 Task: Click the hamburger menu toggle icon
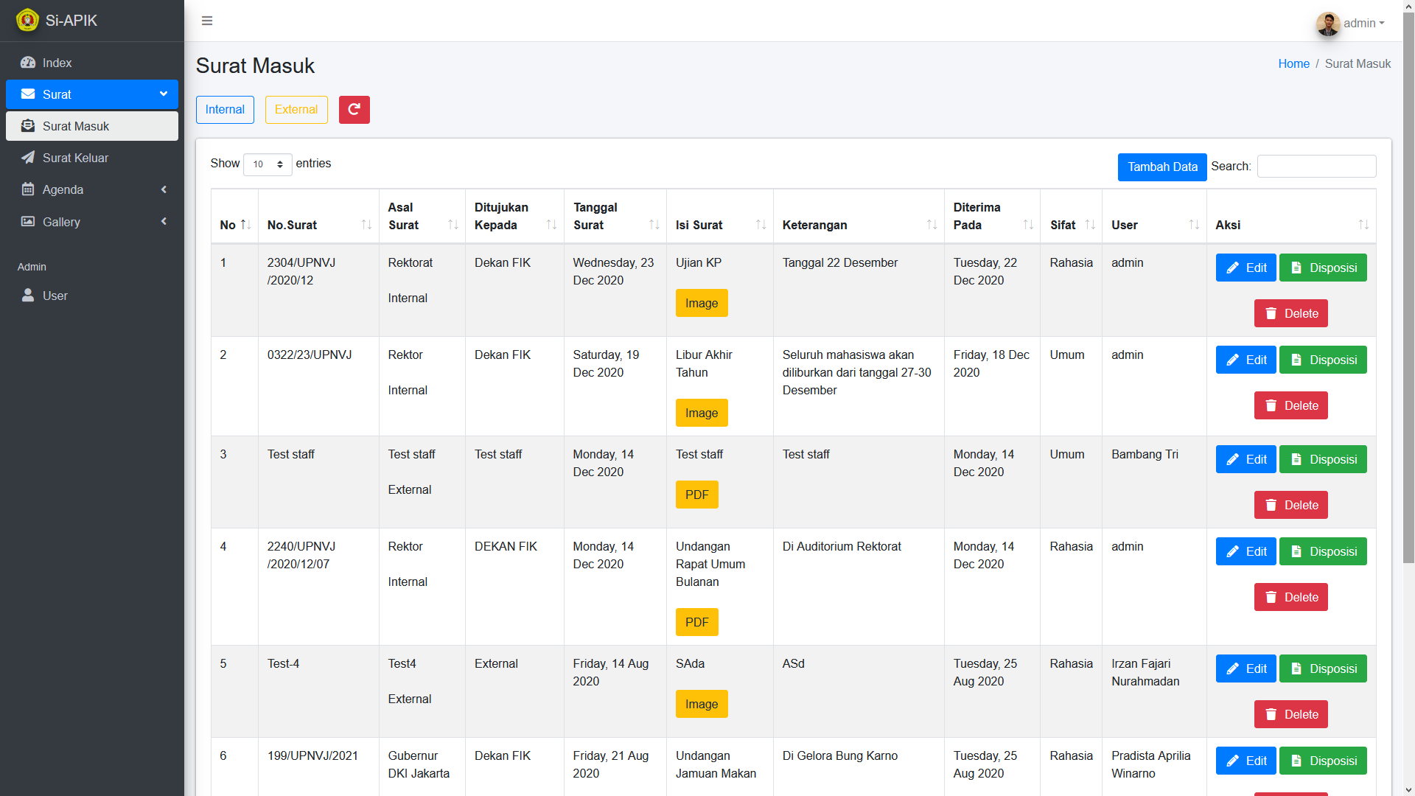pyautogui.click(x=207, y=21)
